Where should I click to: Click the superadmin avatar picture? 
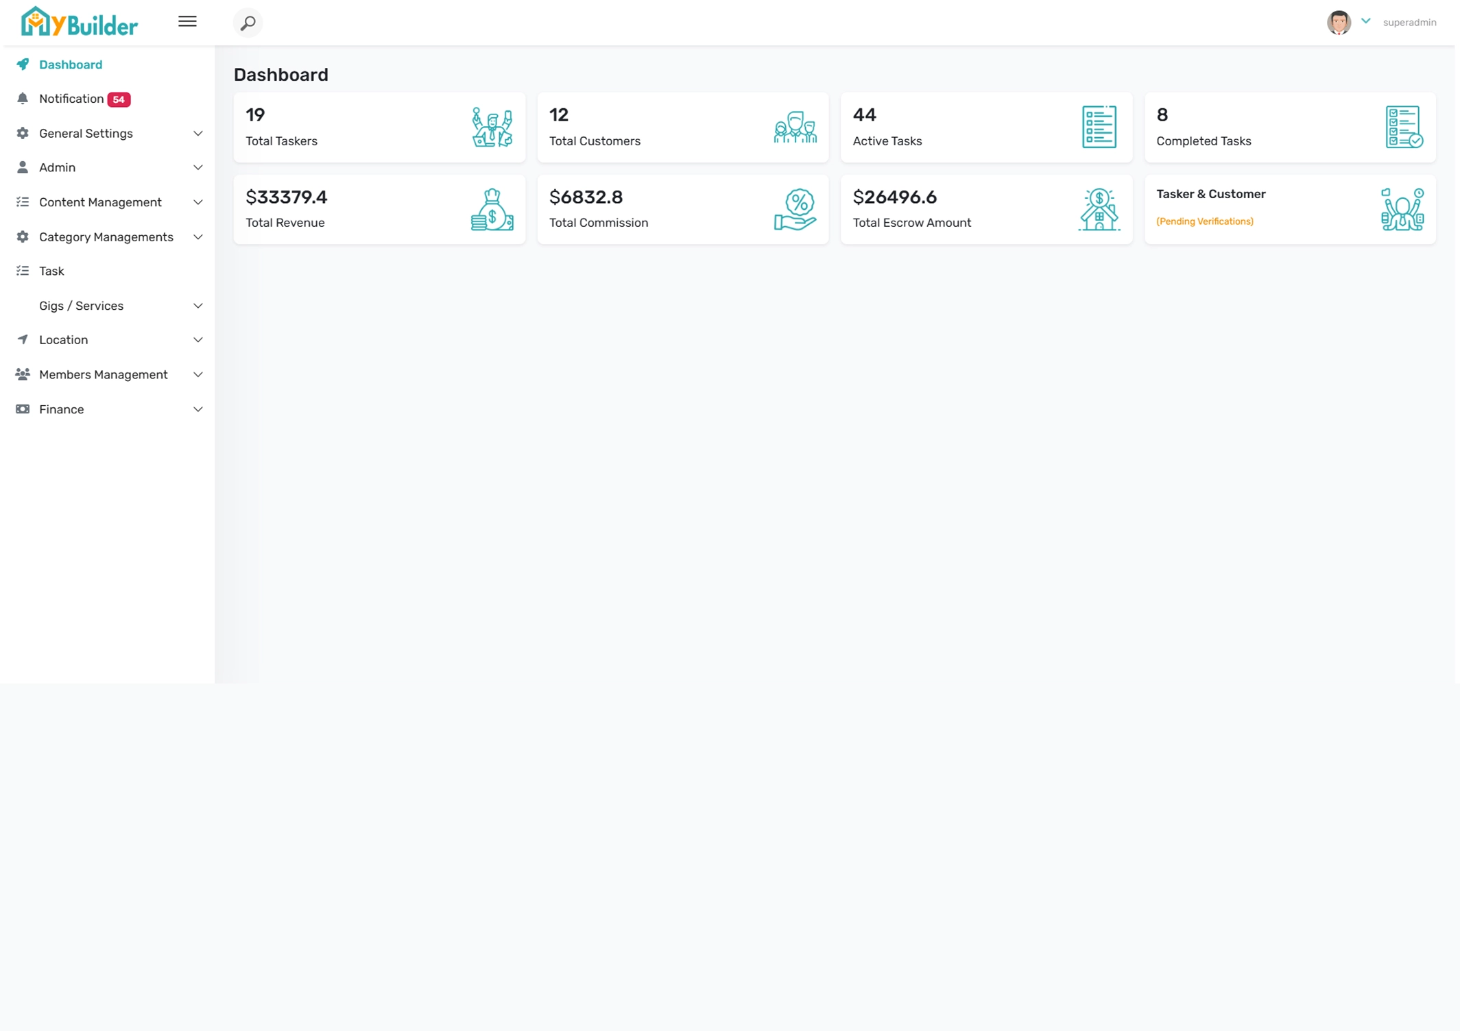point(1338,23)
